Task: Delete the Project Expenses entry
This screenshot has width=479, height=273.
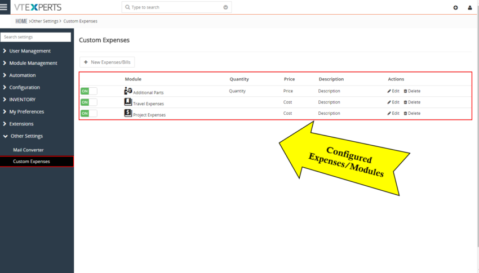Action: click(x=412, y=113)
